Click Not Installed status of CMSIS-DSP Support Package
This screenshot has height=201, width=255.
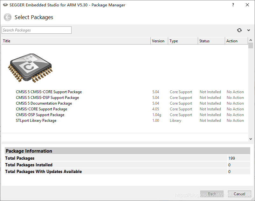tap(210, 115)
